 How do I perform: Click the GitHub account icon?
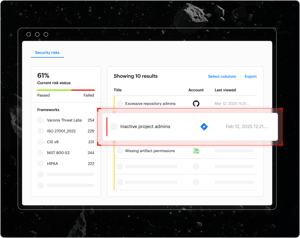click(x=196, y=103)
